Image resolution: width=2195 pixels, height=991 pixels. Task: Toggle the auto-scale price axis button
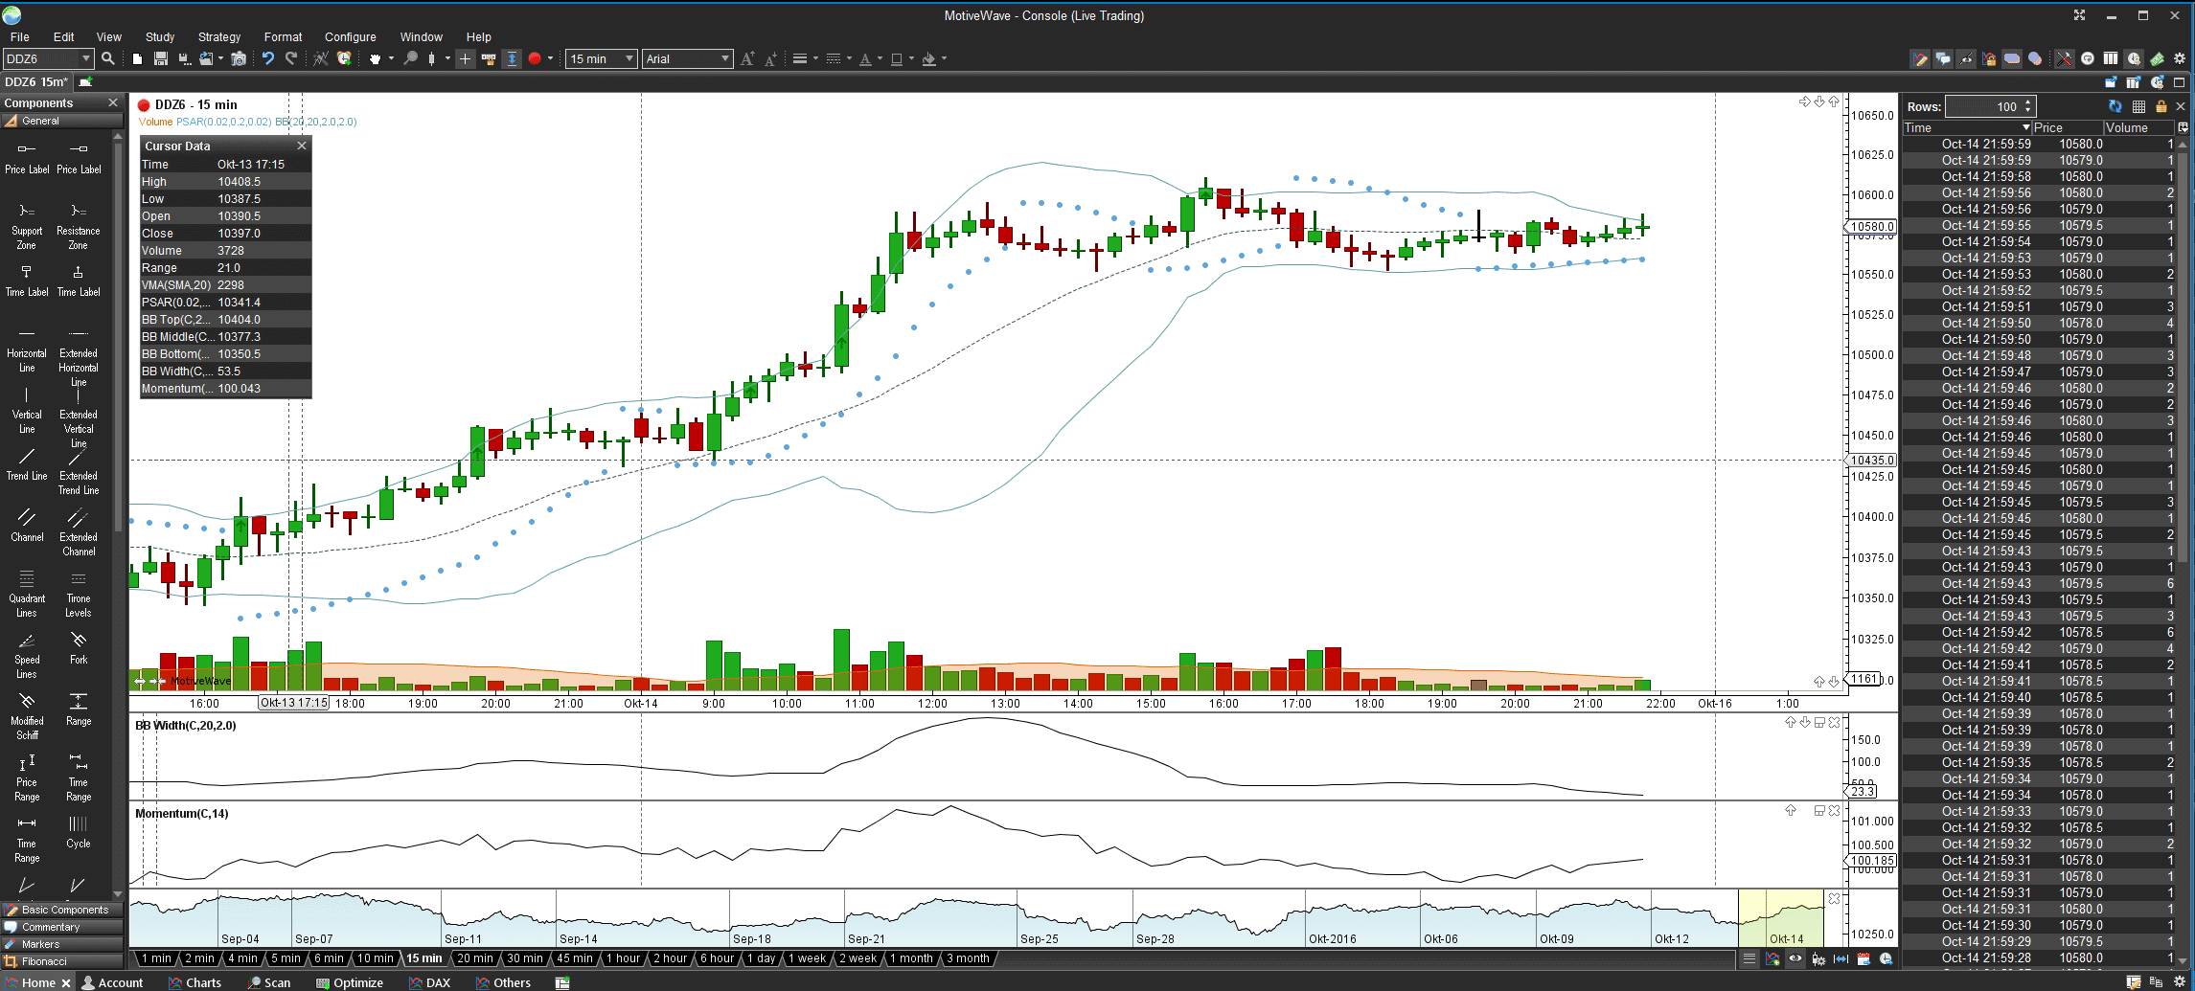[x=513, y=58]
